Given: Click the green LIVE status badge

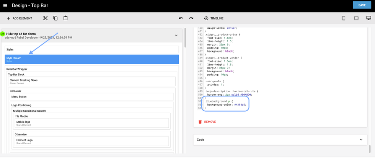Looking at the screenshot, I should [x=3, y=34].
